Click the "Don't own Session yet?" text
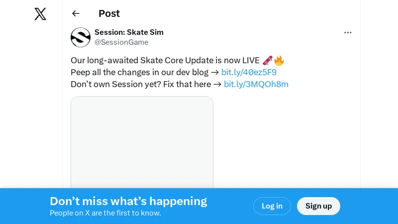 click(115, 84)
